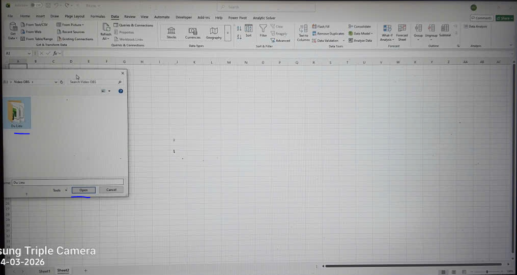
Task: Select the Du Lieu folder
Action: (17, 113)
